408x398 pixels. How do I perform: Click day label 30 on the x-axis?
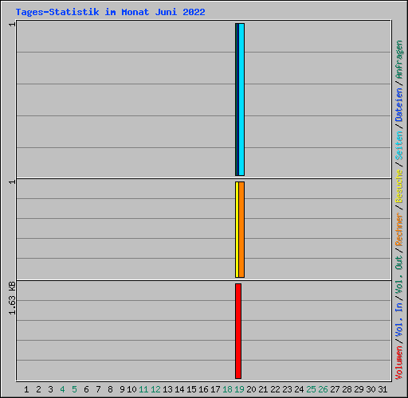point(371,389)
